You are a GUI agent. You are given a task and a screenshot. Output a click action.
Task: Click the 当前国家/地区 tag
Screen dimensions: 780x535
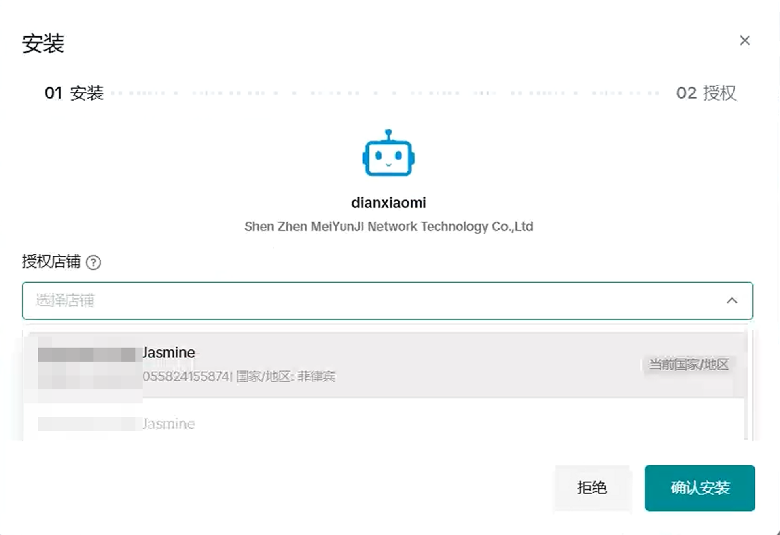[x=689, y=364]
